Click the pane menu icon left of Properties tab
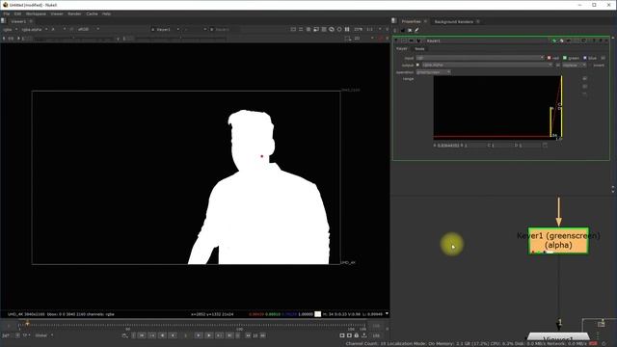 click(x=394, y=21)
